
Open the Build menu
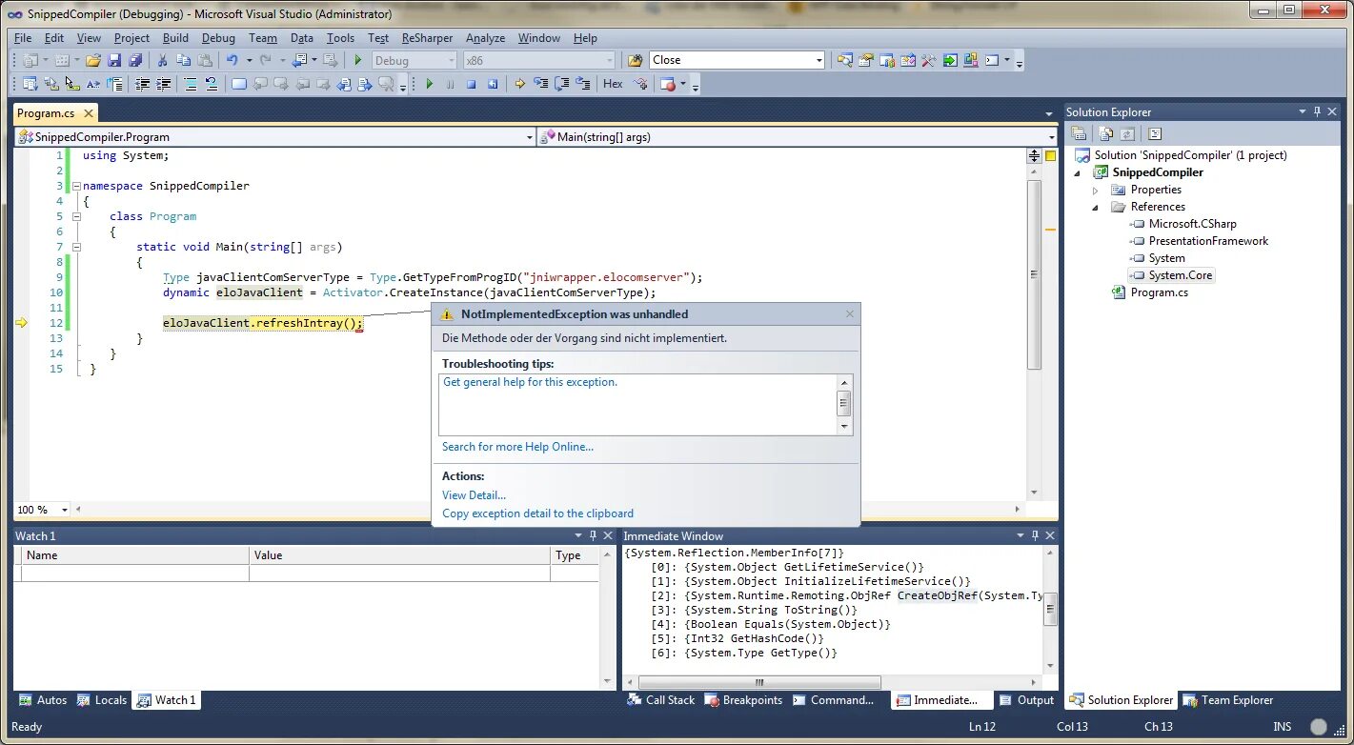[x=175, y=38]
